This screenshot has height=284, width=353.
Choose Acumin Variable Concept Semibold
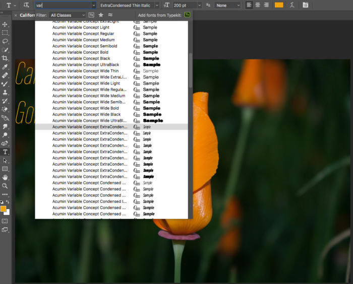pyautogui.click(x=111, y=46)
